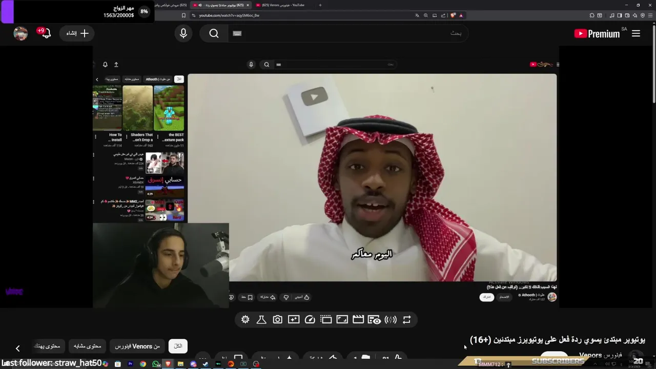Click the zoom magnifier icon in the address bar
This screenshot has height=369, width=656.
(426, 15)
